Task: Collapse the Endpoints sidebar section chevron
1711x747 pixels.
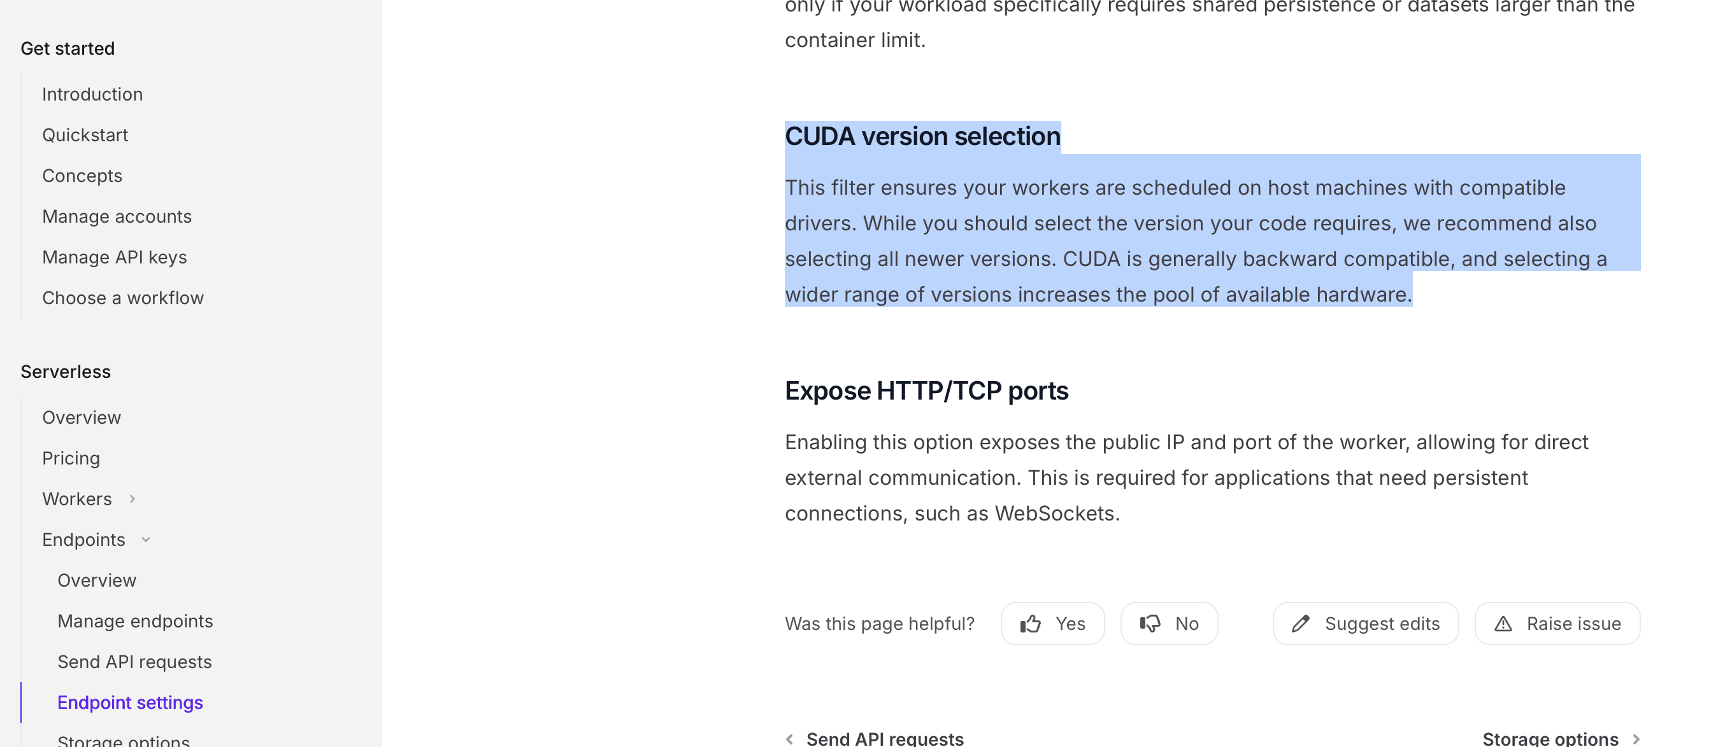Action: click(146, 540)
